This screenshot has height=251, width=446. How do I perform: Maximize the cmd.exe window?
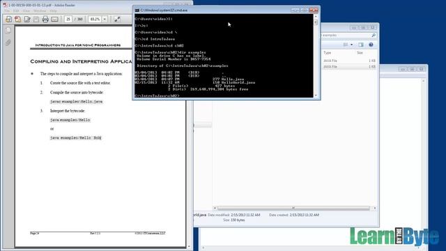click(x=304, y=10)
